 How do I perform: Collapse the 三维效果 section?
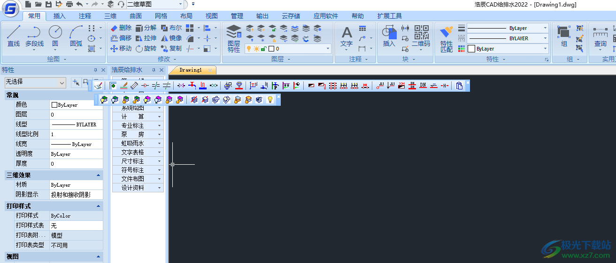pos(99,175)
